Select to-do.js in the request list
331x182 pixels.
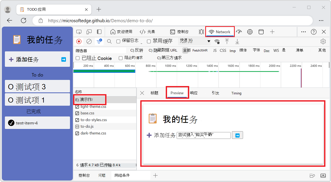[x=87, y=126]
